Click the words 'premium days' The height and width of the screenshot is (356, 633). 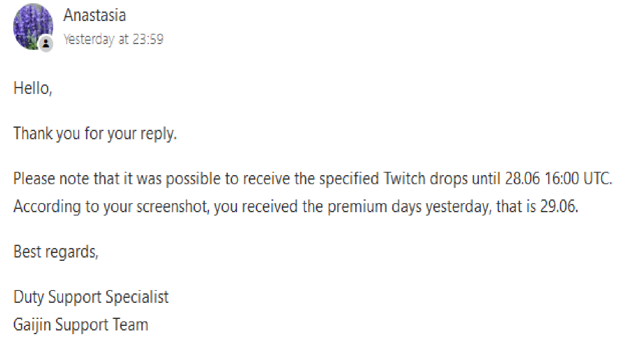coord(374,206)
